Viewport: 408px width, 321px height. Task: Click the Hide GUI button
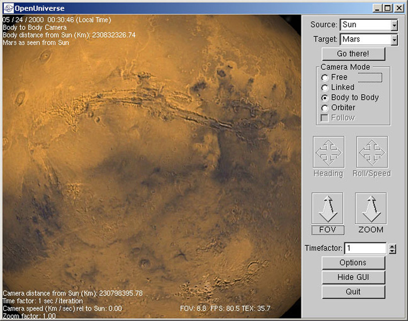pos(353,277)
